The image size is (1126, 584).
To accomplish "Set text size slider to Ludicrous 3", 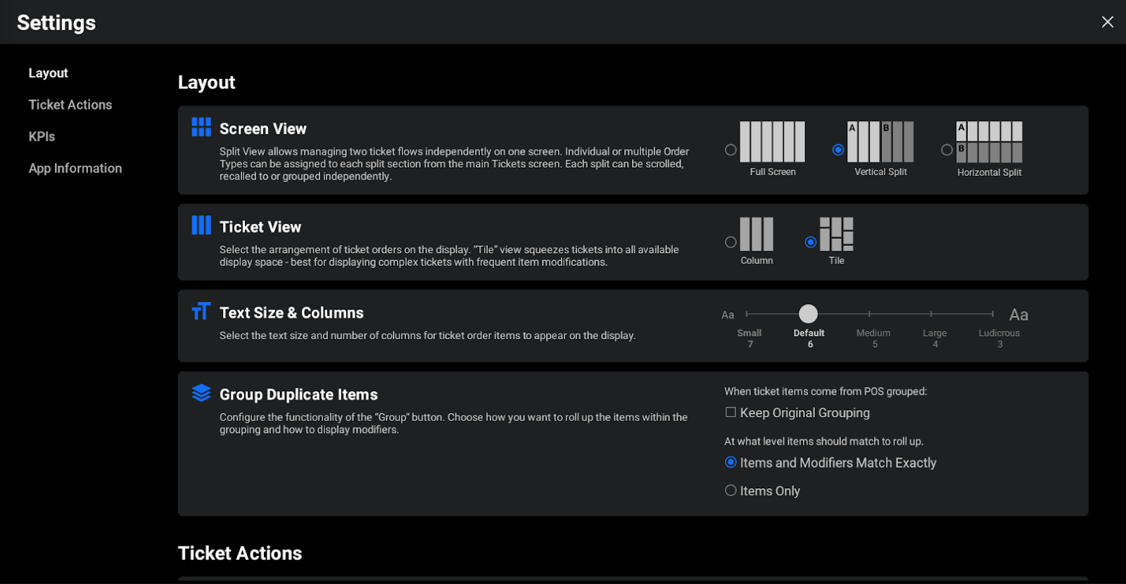I will 993,314.
